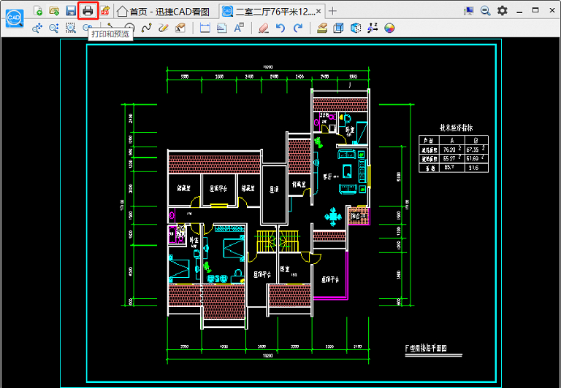Select the pan view tool
Screen dimensions: 561x388
pos(37,28)
